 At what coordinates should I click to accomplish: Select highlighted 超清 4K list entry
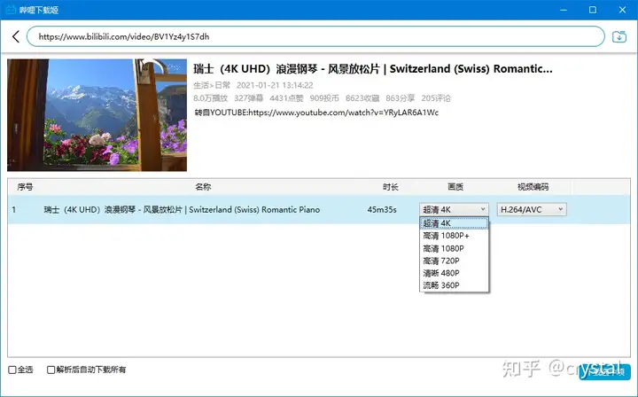(x=454, y=223)
